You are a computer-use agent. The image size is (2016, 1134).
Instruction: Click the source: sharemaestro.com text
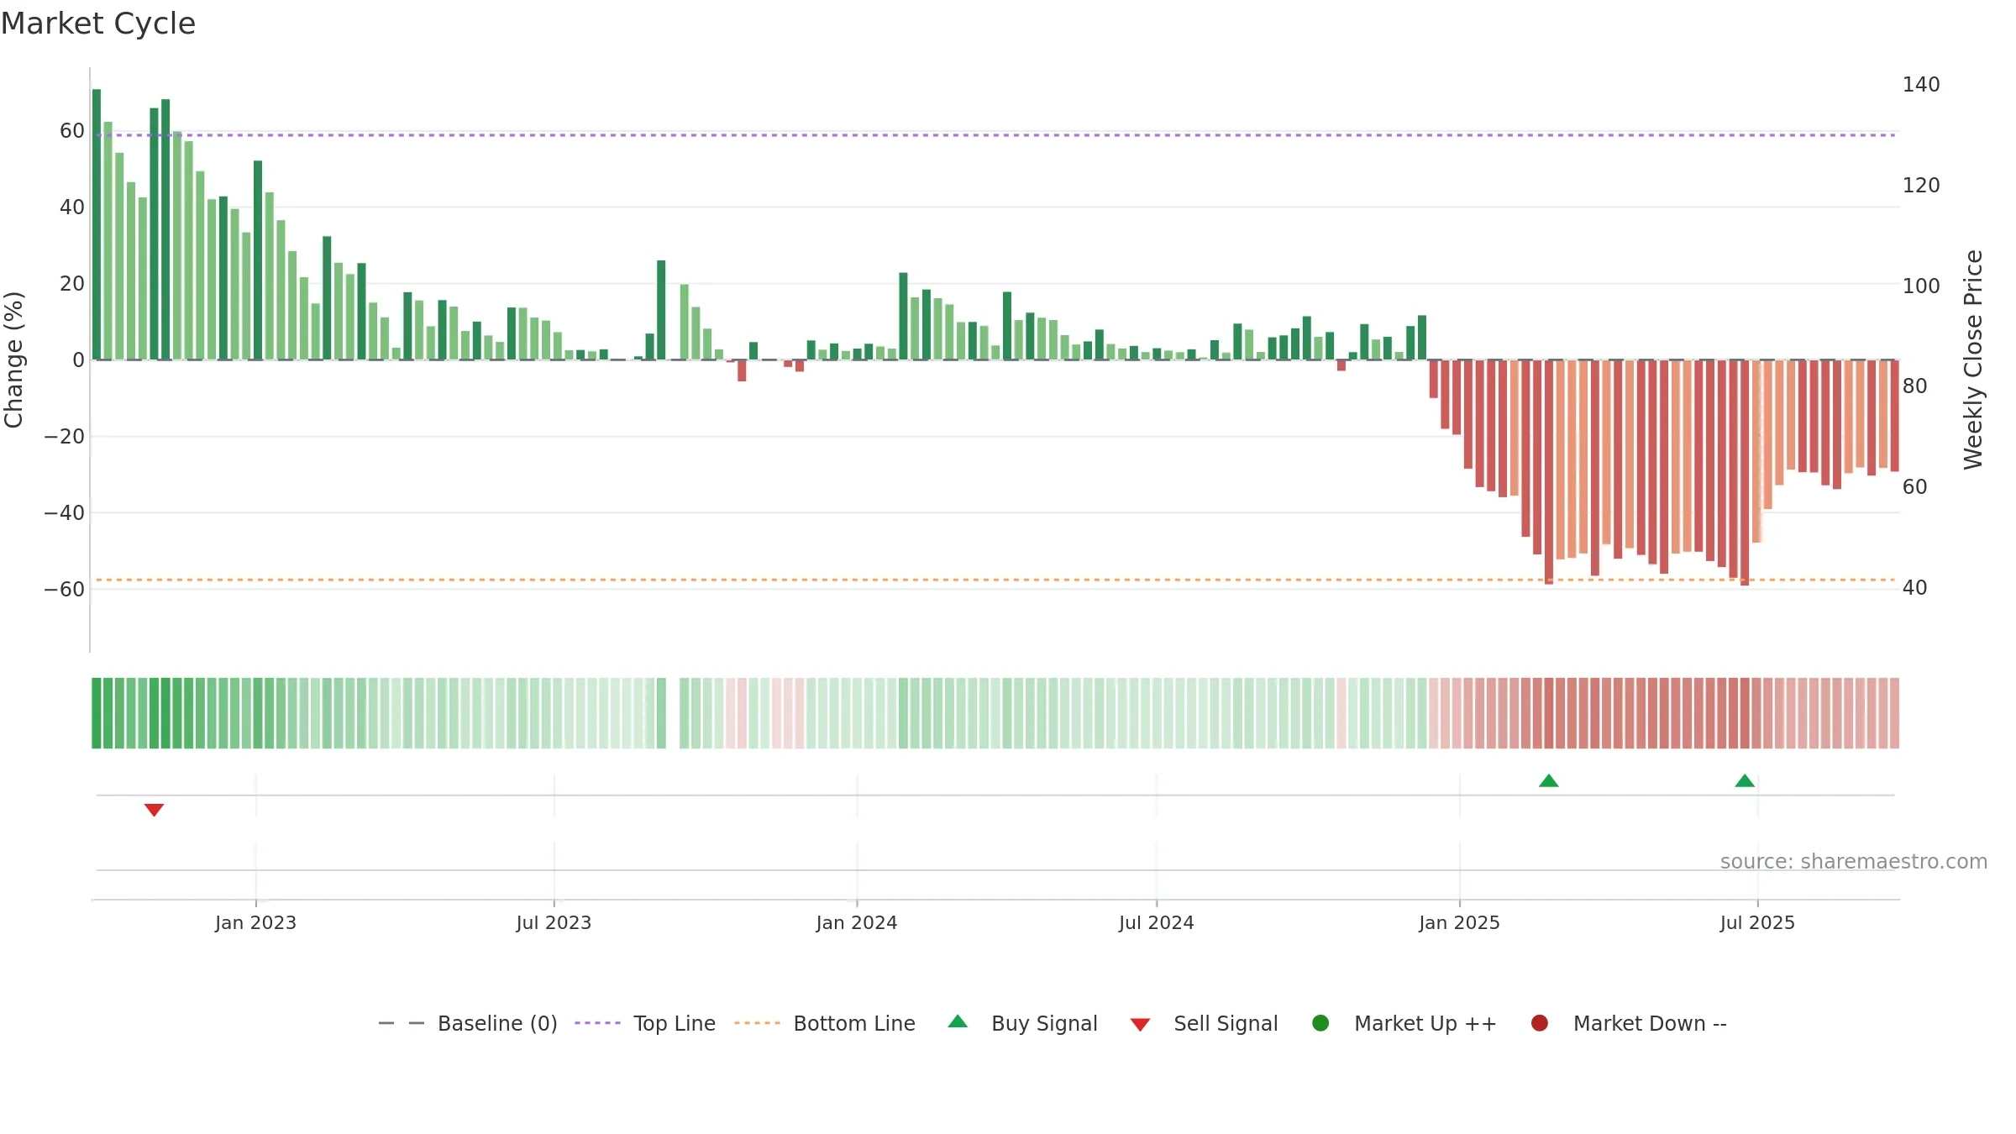[x=1854, y=862]
